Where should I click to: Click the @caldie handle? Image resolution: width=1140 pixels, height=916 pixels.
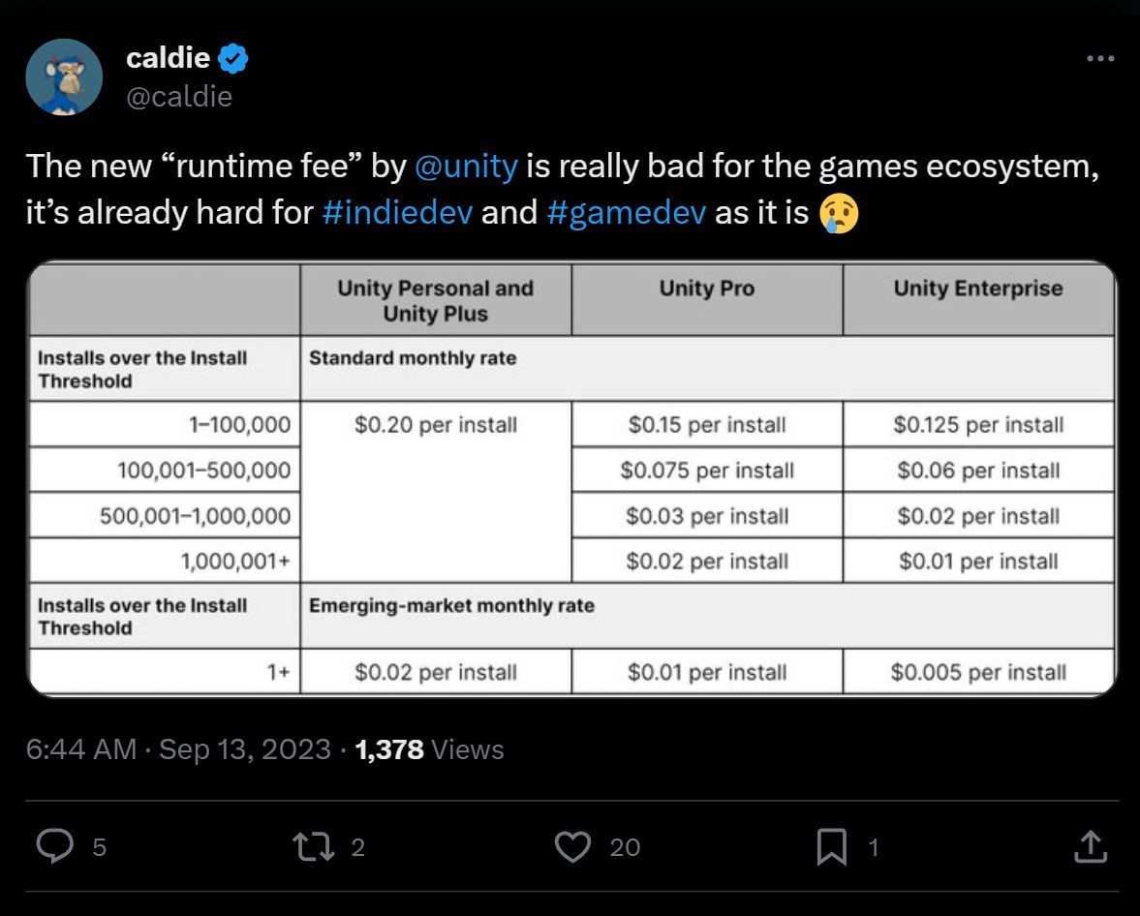[x=181, y=96]
